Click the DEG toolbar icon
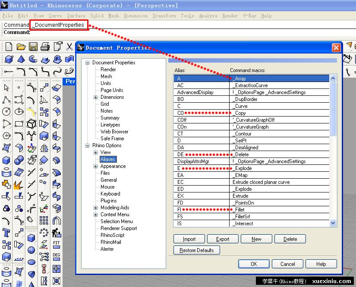The width and height of the screenshot is (356, 287). pos(56,257)
